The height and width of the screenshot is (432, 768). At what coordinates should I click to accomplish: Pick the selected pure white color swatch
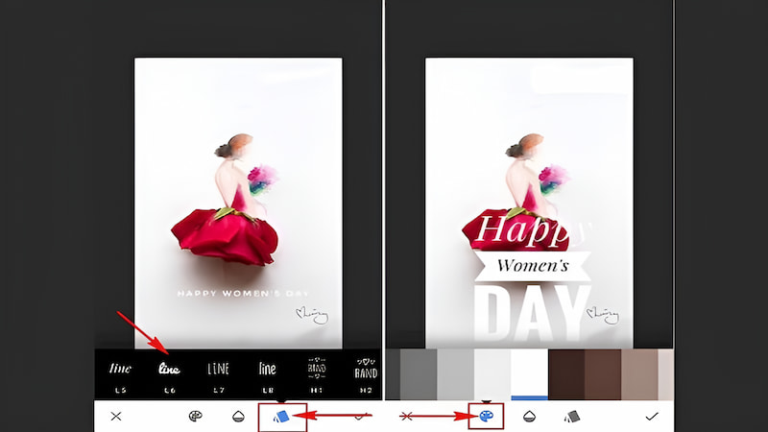530,374
